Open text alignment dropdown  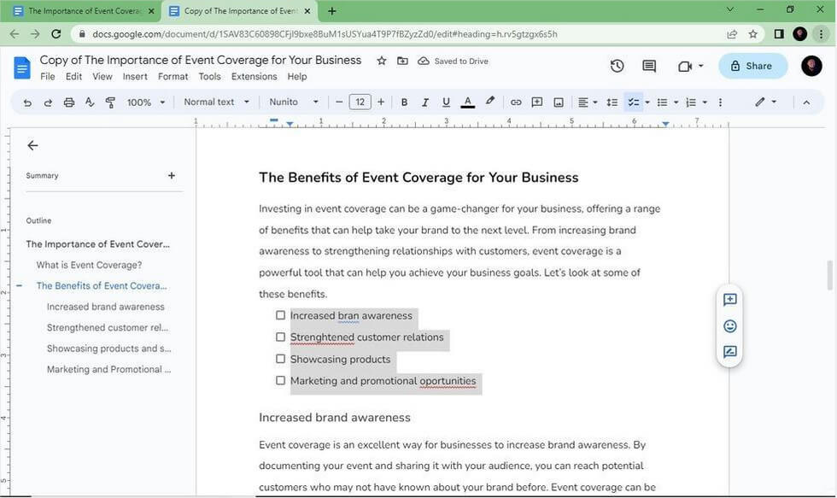pos(588,102)
